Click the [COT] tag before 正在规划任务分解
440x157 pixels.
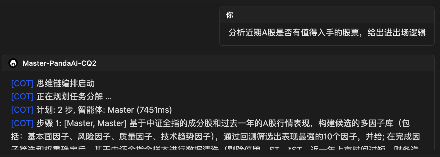[22, 97]
